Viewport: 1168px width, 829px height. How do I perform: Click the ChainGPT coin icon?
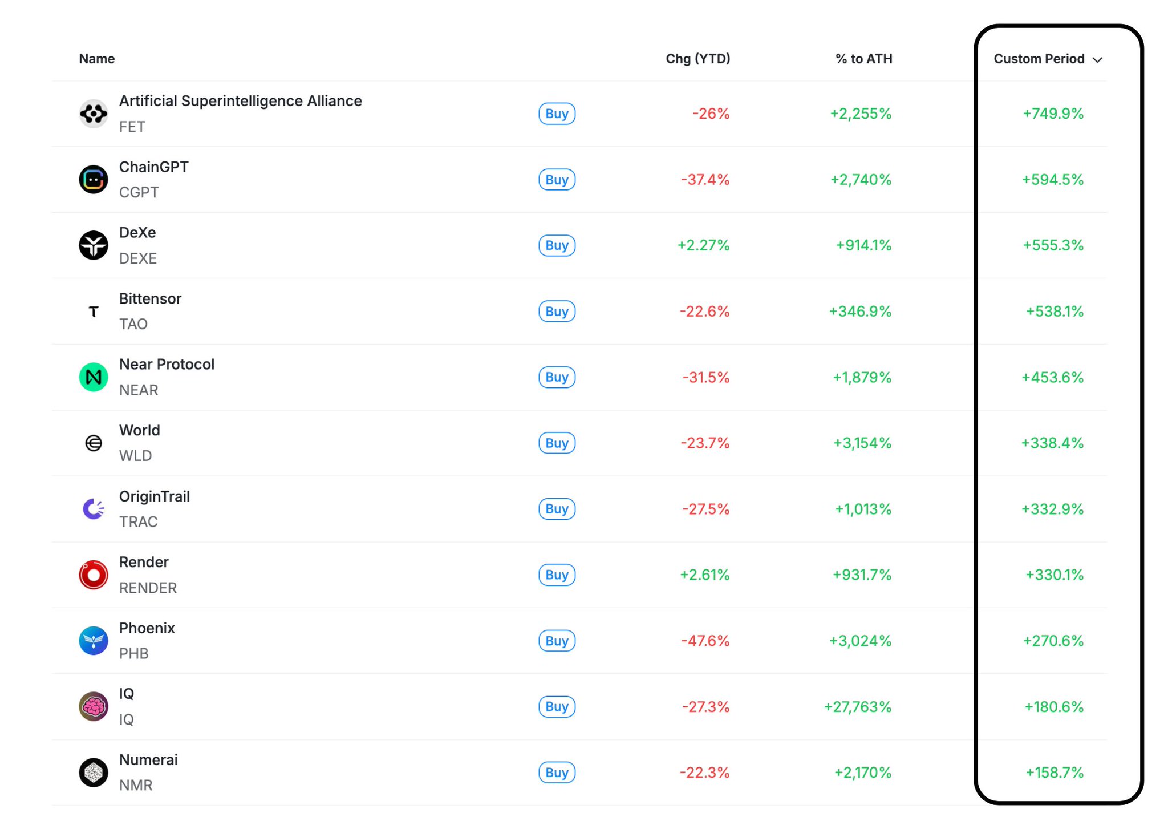click(94, 180)
